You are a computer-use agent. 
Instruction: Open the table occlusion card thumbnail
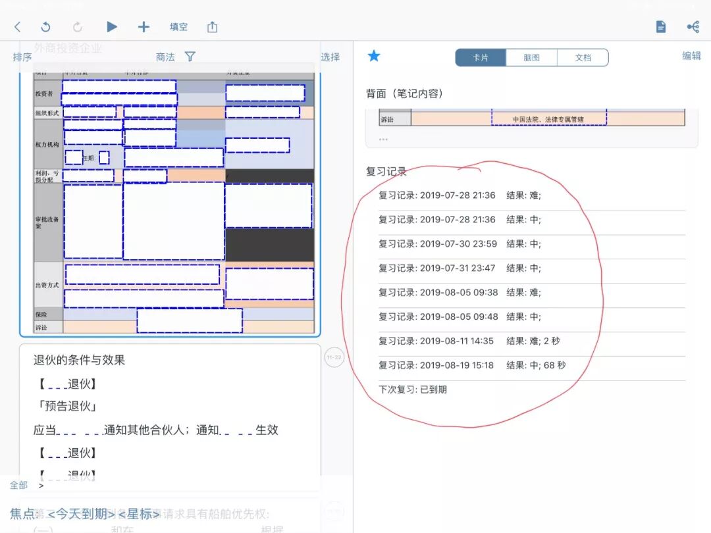[170, 203]
